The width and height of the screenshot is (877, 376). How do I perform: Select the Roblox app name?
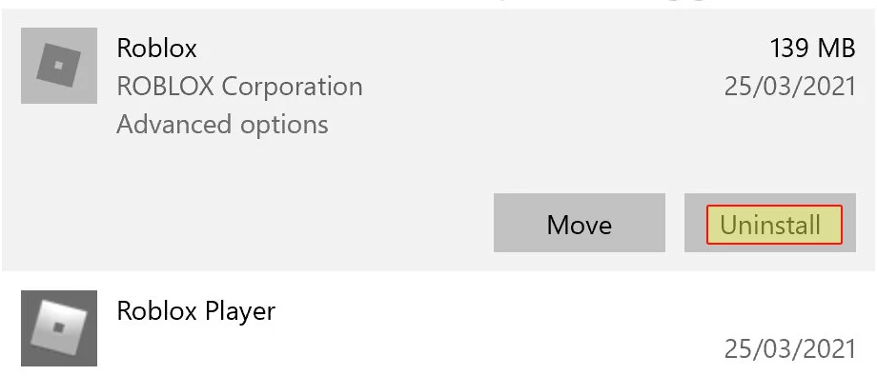tap(156, 49)
